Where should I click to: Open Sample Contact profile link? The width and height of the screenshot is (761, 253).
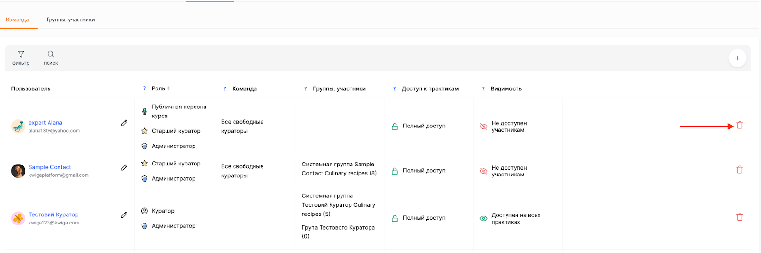49,167
